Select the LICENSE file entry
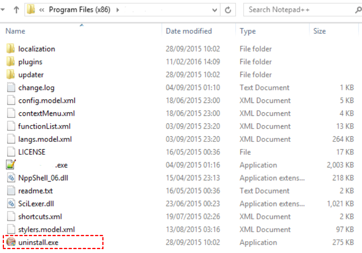The height and width of the screenshot is (253, 362). 31,152
